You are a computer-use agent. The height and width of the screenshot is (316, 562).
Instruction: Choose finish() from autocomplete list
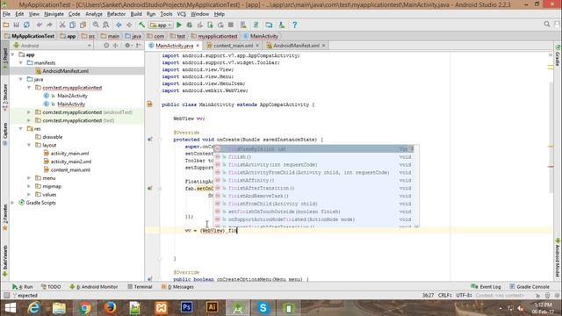point(313,157)
